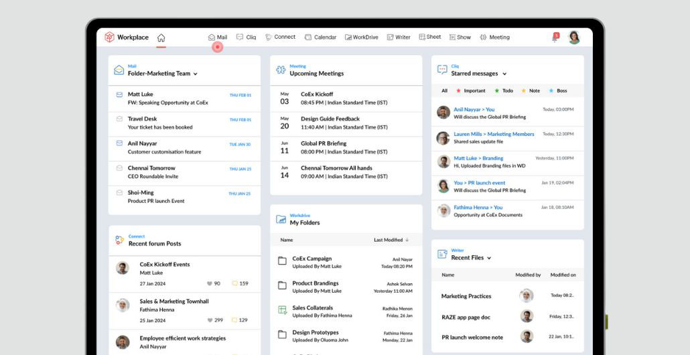Click the CoEx Campaign folder icon
Screen dimensions: 690x355
282,261
